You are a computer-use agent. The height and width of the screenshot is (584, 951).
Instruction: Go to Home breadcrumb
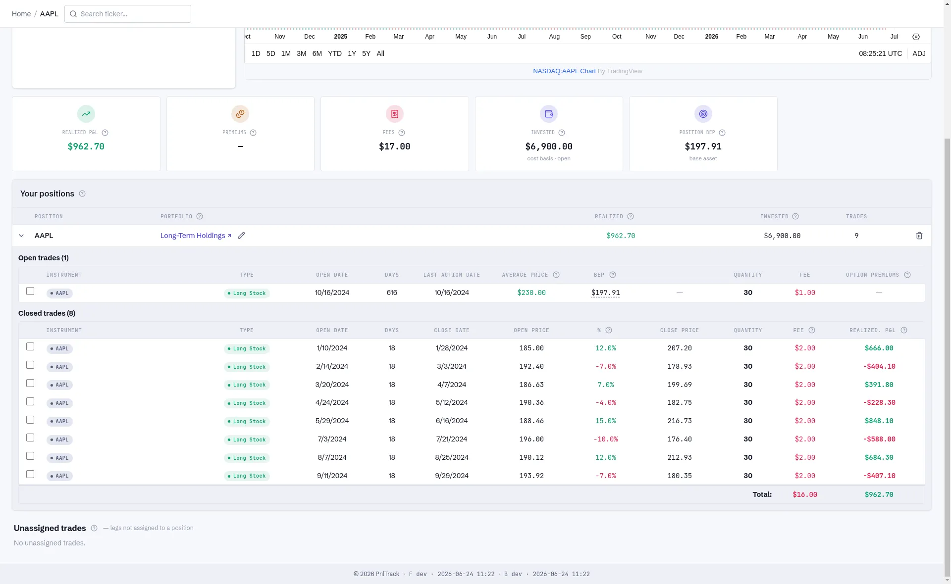click(21, 14)
